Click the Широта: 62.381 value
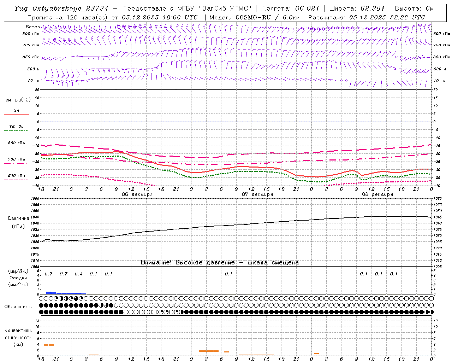This screenshot has height=362, width=452. click(357, 8)
